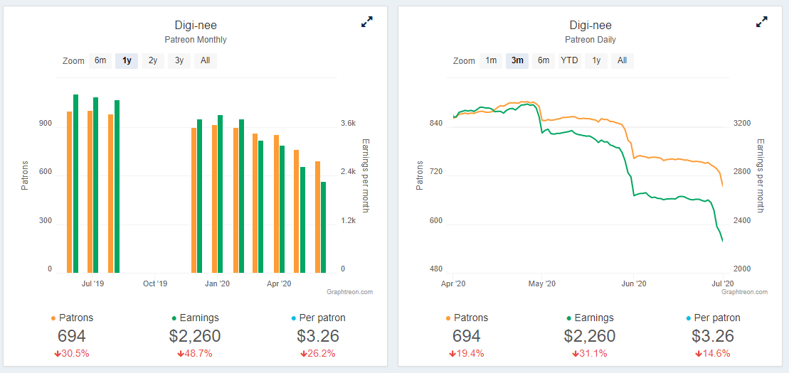Select 1y zoom on Patreon Monthly chart
The image size is (789, 373).
127,61
